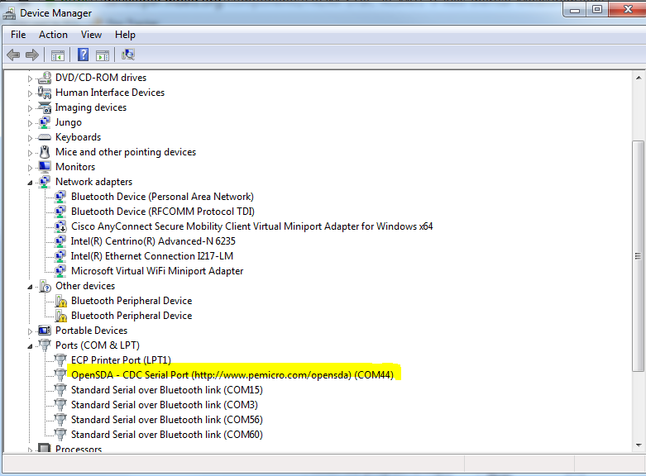Click Scan for hardware changes icon
646x476 pixels.
pos(128,55)
